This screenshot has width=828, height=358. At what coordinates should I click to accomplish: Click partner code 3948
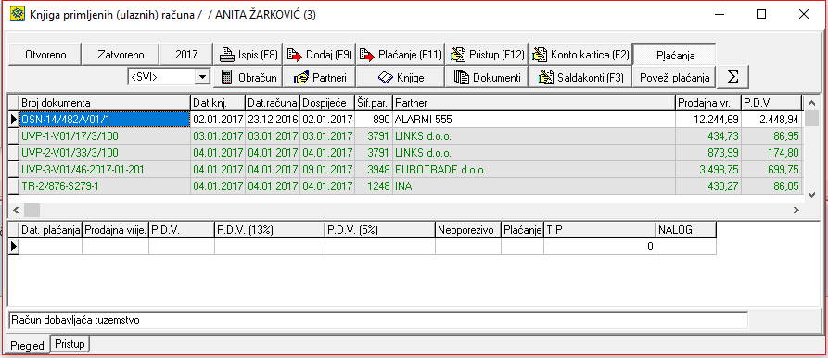(x=374, y=170)
